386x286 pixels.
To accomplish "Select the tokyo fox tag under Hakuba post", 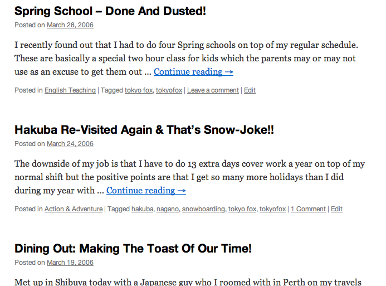I will (x=242, y=209).
